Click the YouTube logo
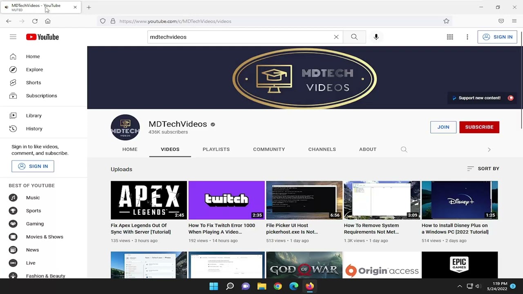 pos(42,37)
